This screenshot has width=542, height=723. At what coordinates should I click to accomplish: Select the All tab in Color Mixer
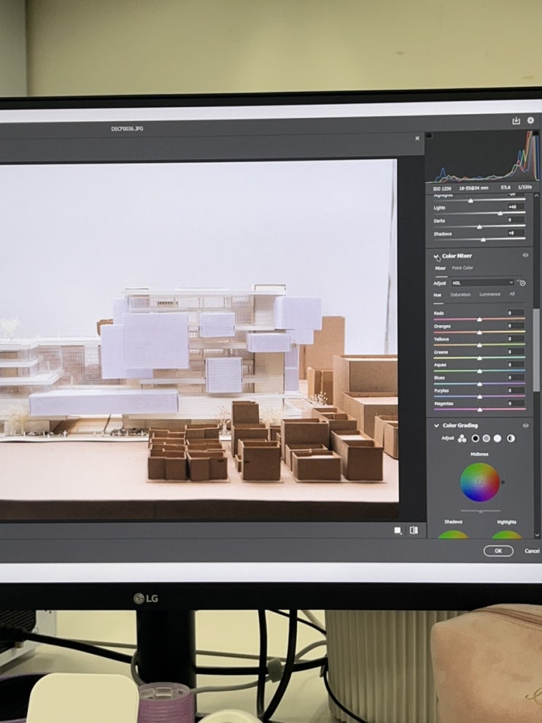pos(511,294)
